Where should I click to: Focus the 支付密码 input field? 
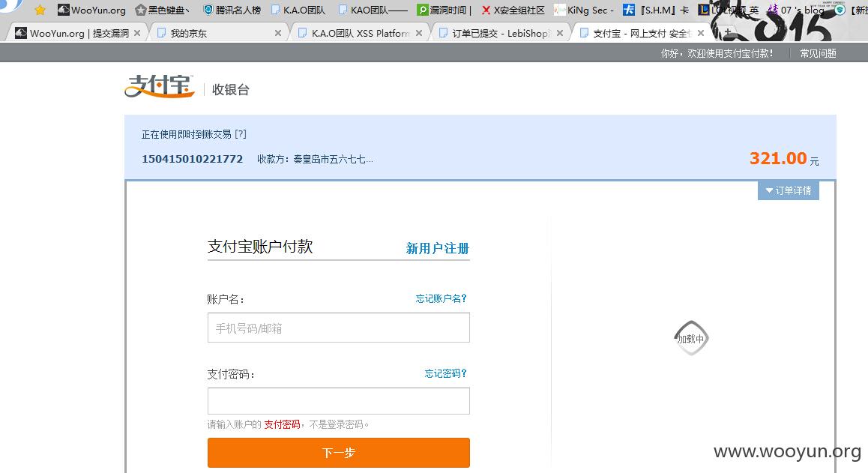(x=339, y=401)
